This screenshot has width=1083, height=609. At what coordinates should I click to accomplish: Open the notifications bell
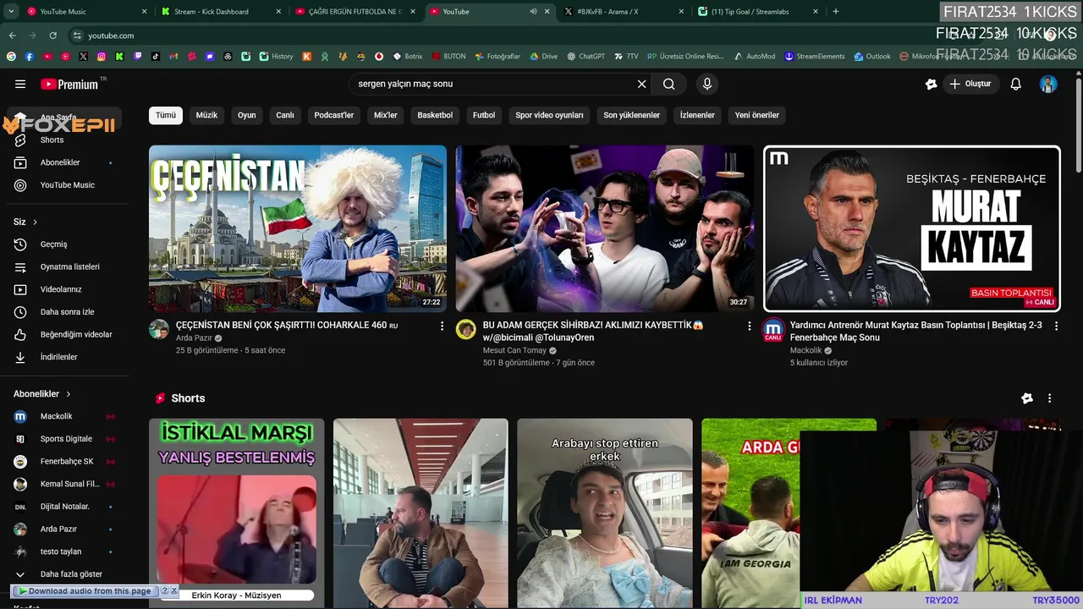pos(1016,84)
